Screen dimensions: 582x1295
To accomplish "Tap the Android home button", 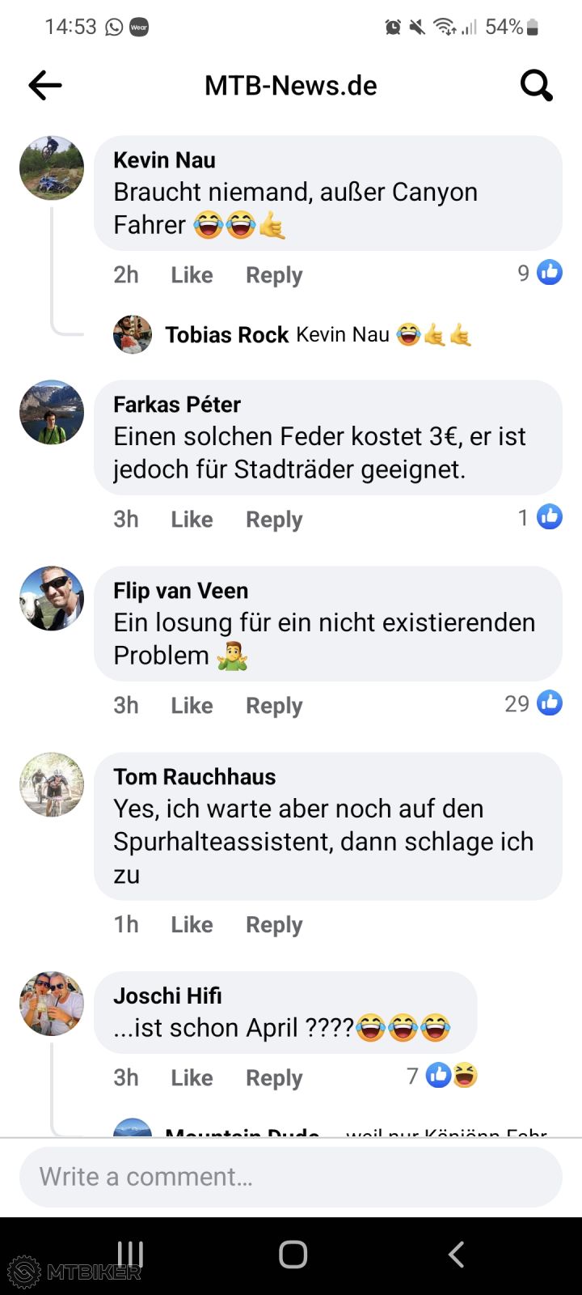I will (293, 1255).
